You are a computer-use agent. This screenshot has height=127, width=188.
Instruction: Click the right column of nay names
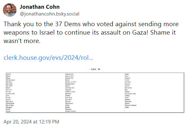tap(154, 92)
